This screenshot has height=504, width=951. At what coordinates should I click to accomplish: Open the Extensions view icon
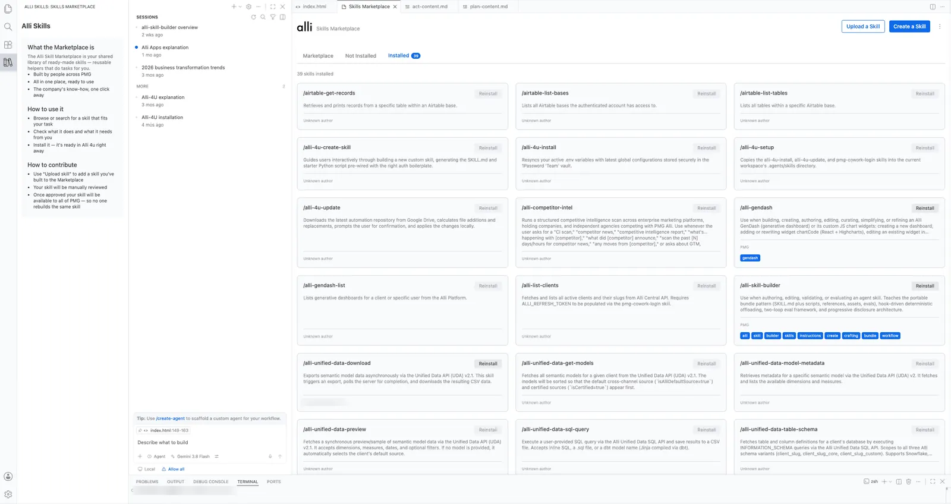click(x=8, y=45)
